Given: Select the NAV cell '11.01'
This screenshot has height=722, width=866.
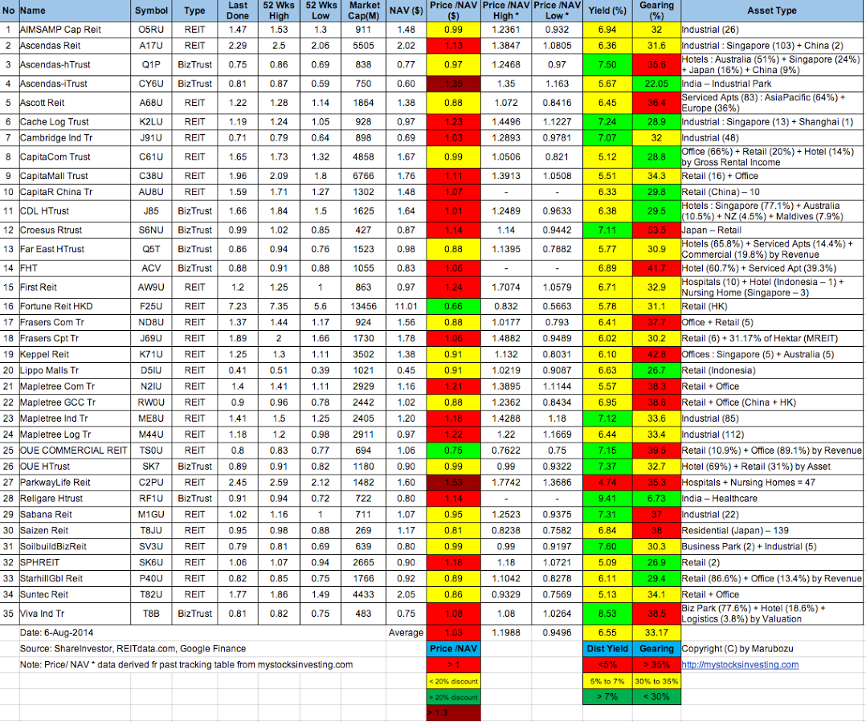Looking at the screenshot, I should 406,306.
